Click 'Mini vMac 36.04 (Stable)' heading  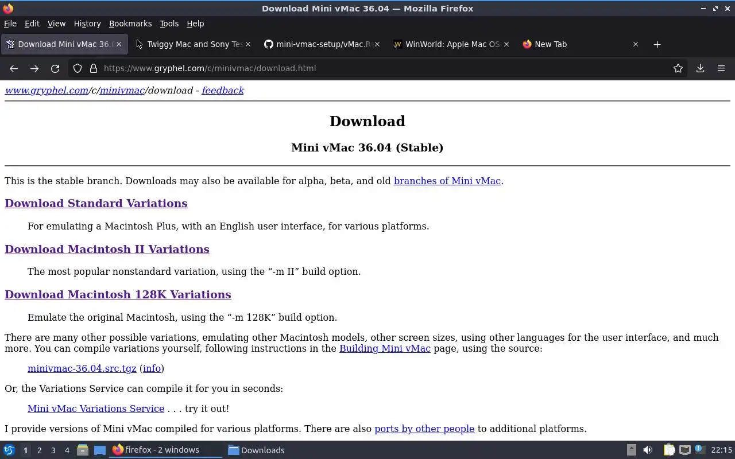pos(367,147)
